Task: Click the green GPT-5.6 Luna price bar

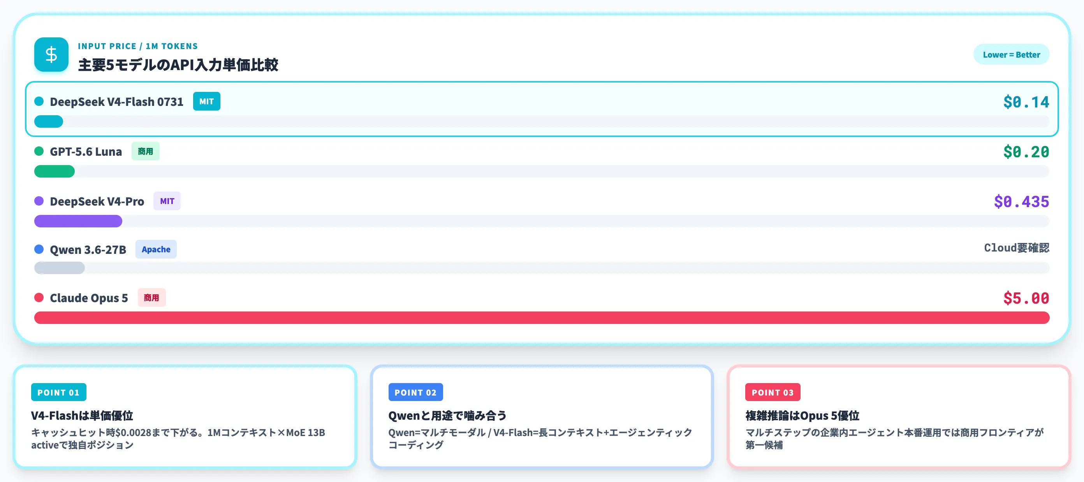Action: coord(54,171)
